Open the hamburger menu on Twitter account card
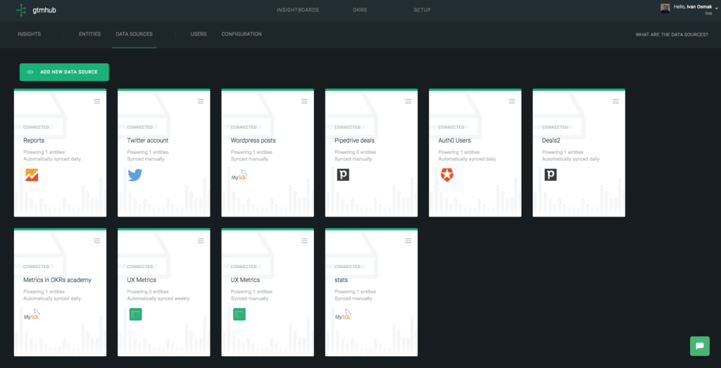Image resolution: width=721 pixels, height=368 pixels. pos(201,101)
